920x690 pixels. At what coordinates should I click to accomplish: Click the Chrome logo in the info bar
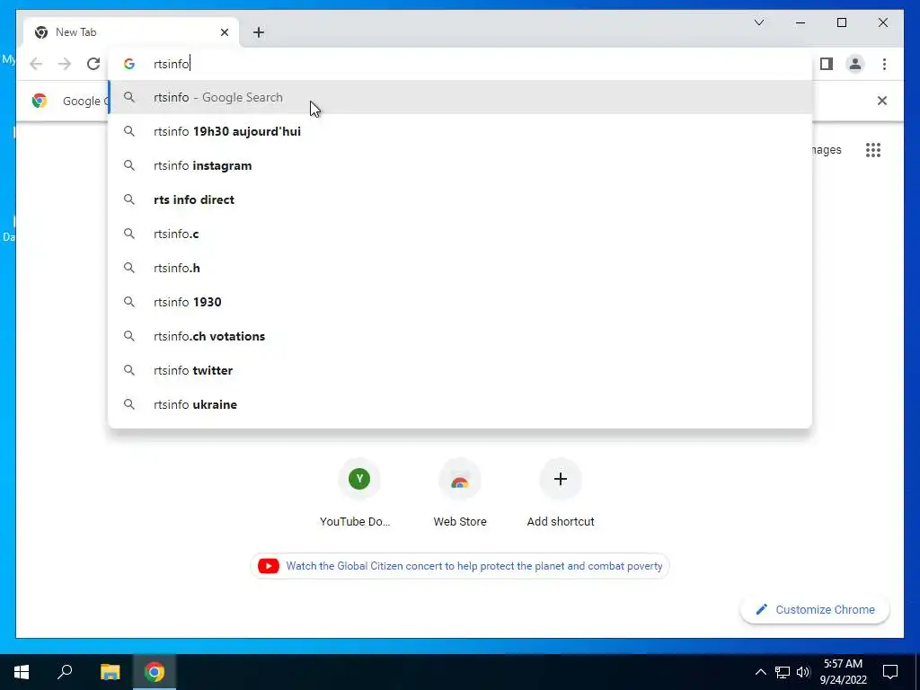pyautogui.click(x=40, y=101)
